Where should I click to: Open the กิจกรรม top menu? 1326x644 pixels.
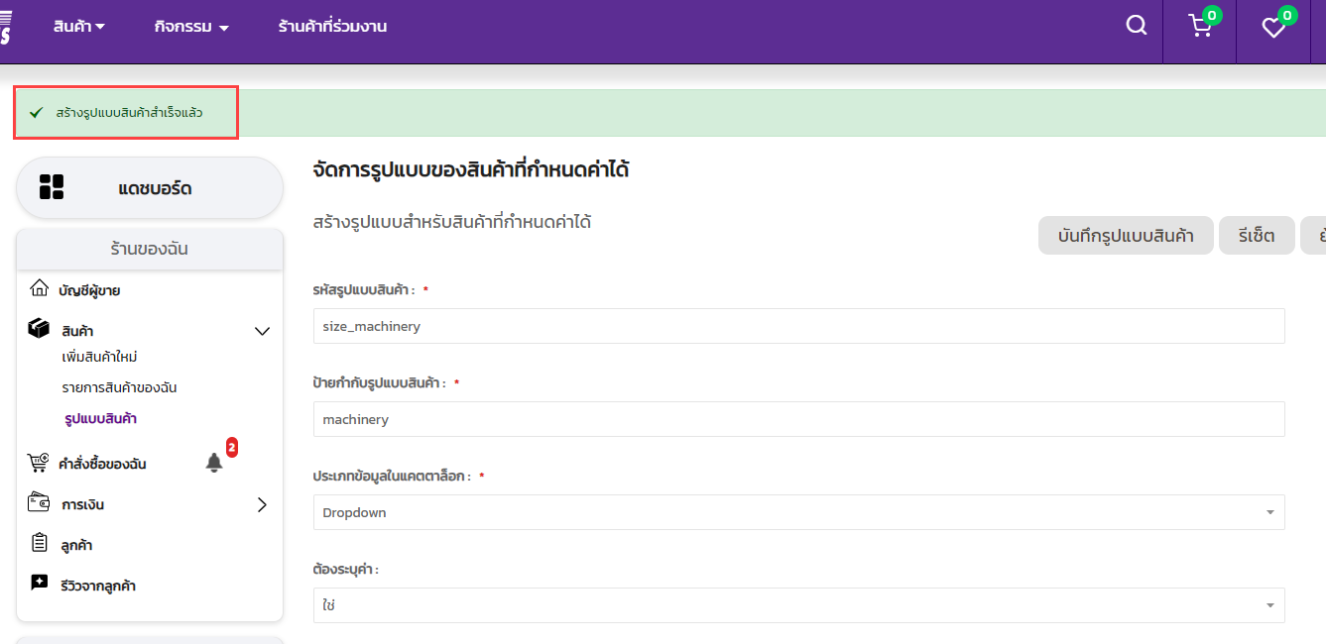(x=191, y=27)
